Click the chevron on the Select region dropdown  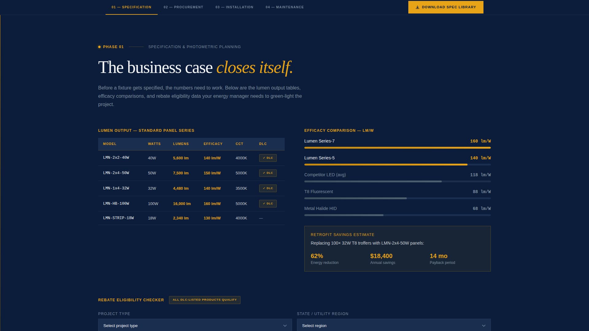(483, 326)
